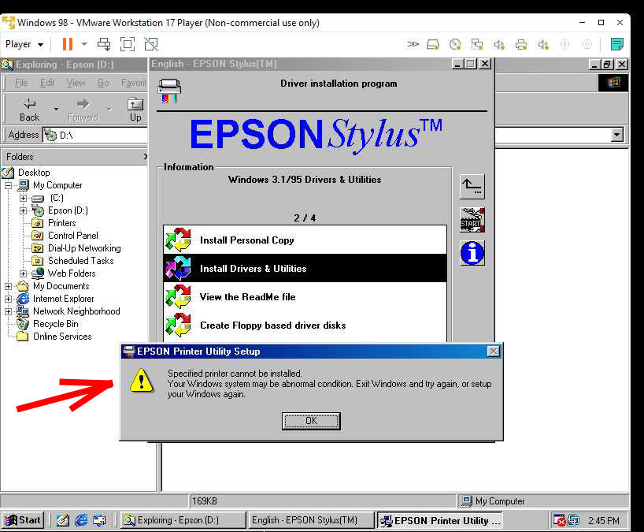
Task: Switch to Exploring - Epson (D:) taskbar button
Action: coord(183,520)
